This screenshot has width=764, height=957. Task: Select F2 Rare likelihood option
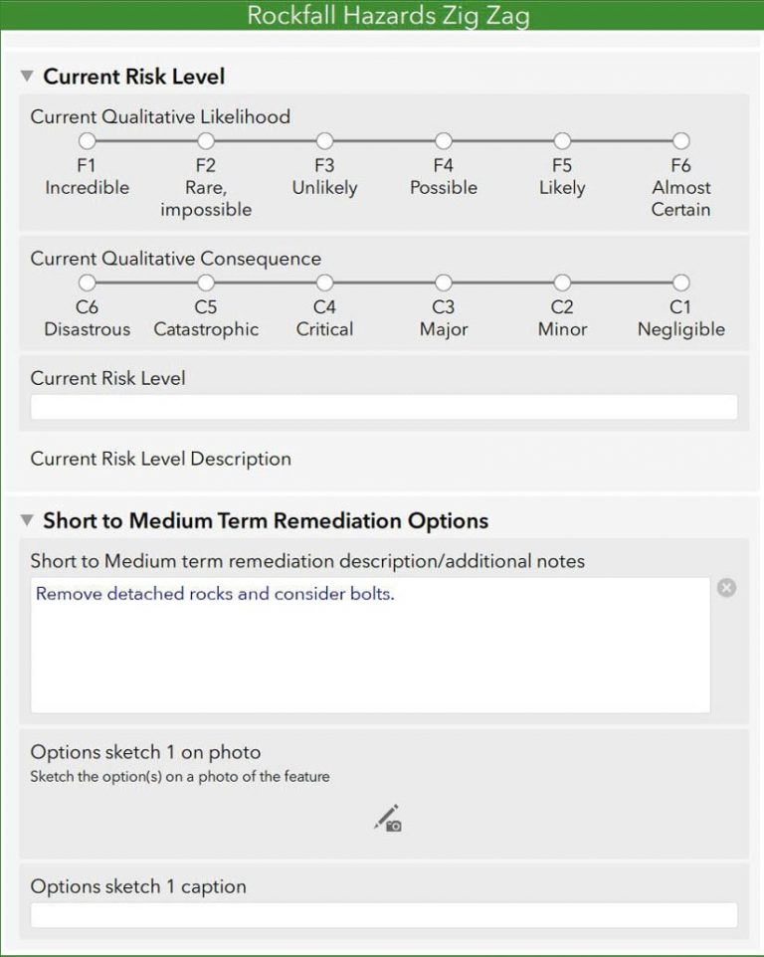pos(206,141)
